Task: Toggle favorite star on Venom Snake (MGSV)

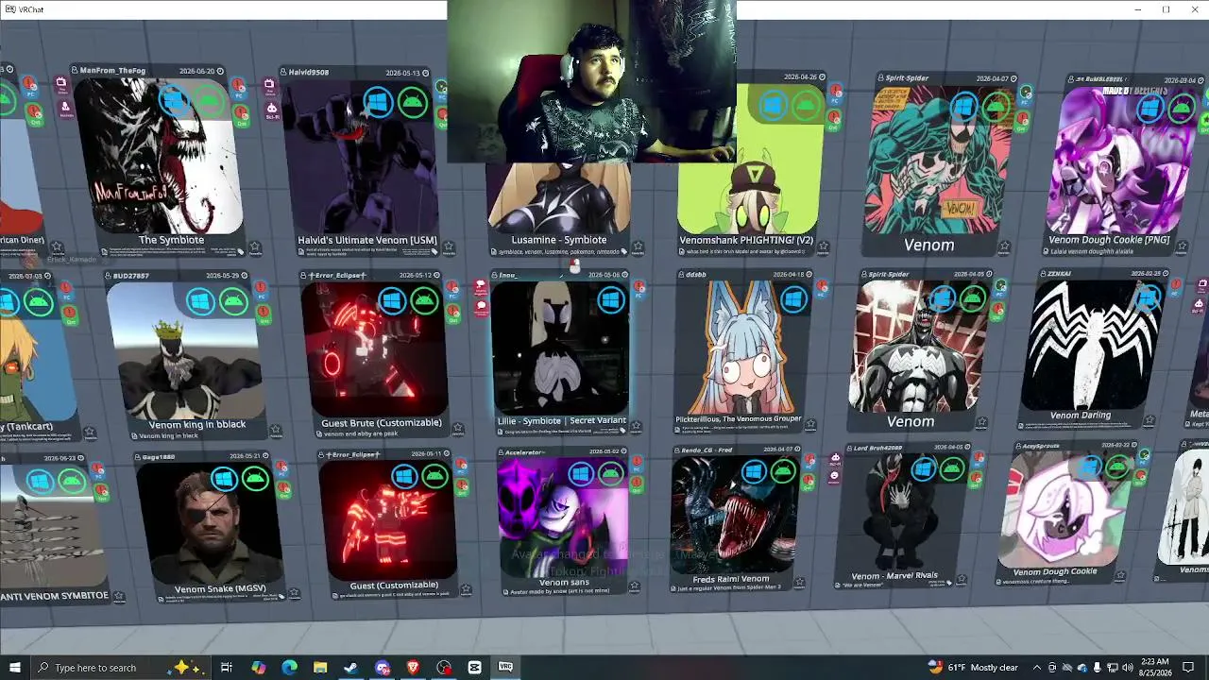Action: pos(295,593)
